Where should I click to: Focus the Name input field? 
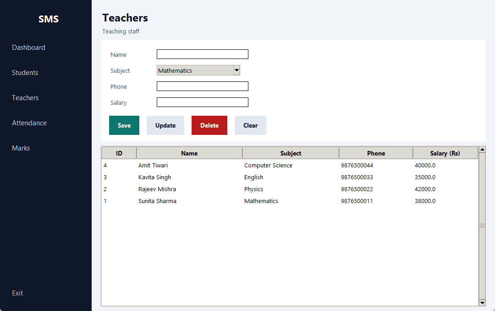203,54
